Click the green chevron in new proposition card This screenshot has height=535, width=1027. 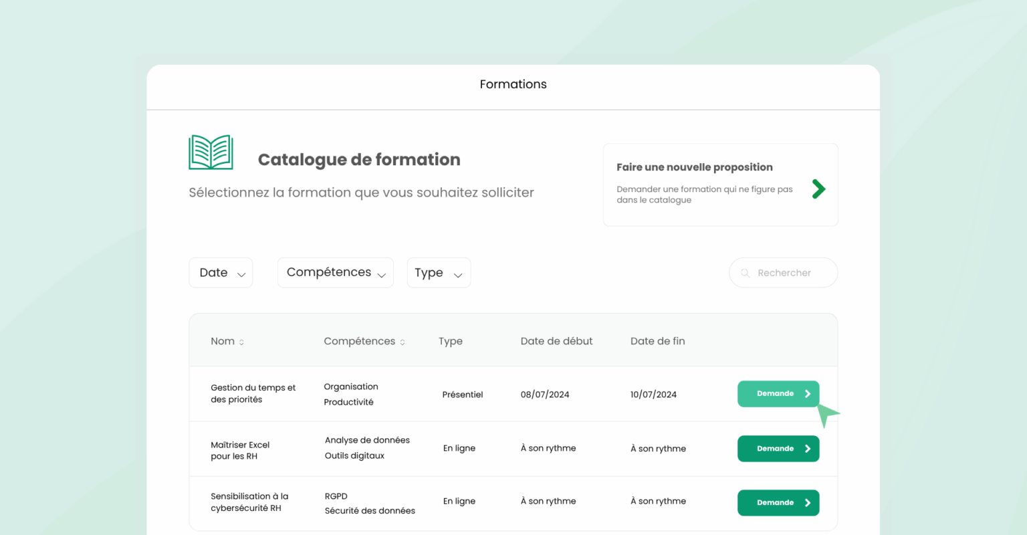pyautogui.click(x=818, y=189)
